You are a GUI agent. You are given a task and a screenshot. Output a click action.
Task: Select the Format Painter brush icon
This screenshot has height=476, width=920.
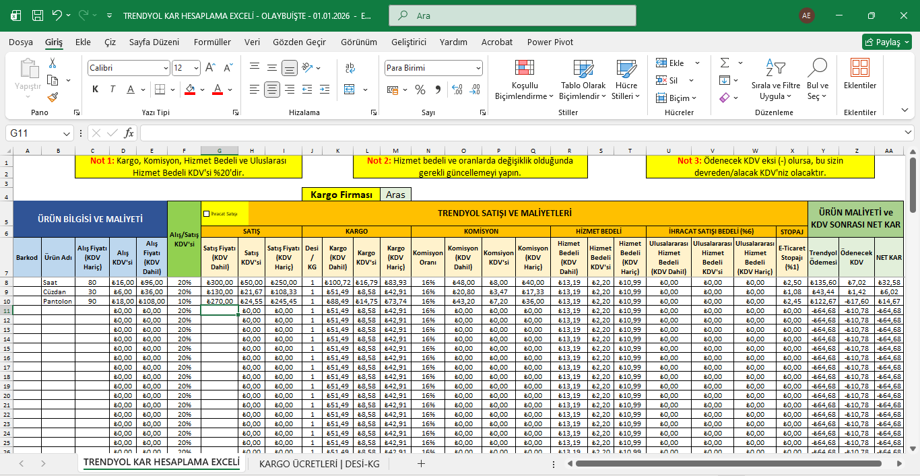click(x=53, y=98)
